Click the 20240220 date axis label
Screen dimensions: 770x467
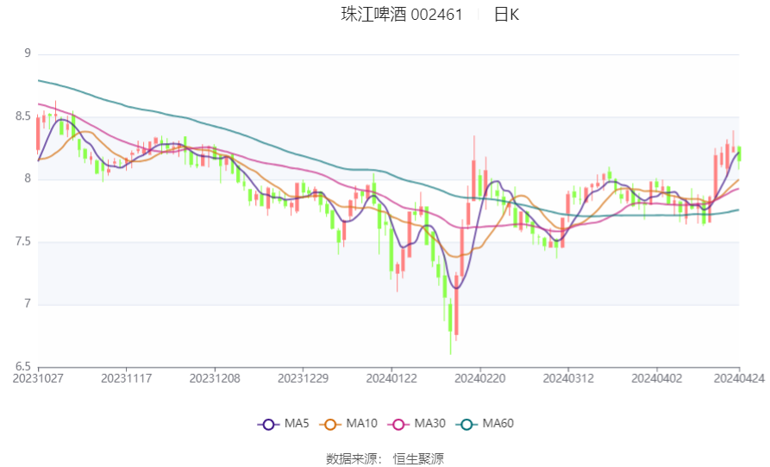pos(479,378)
